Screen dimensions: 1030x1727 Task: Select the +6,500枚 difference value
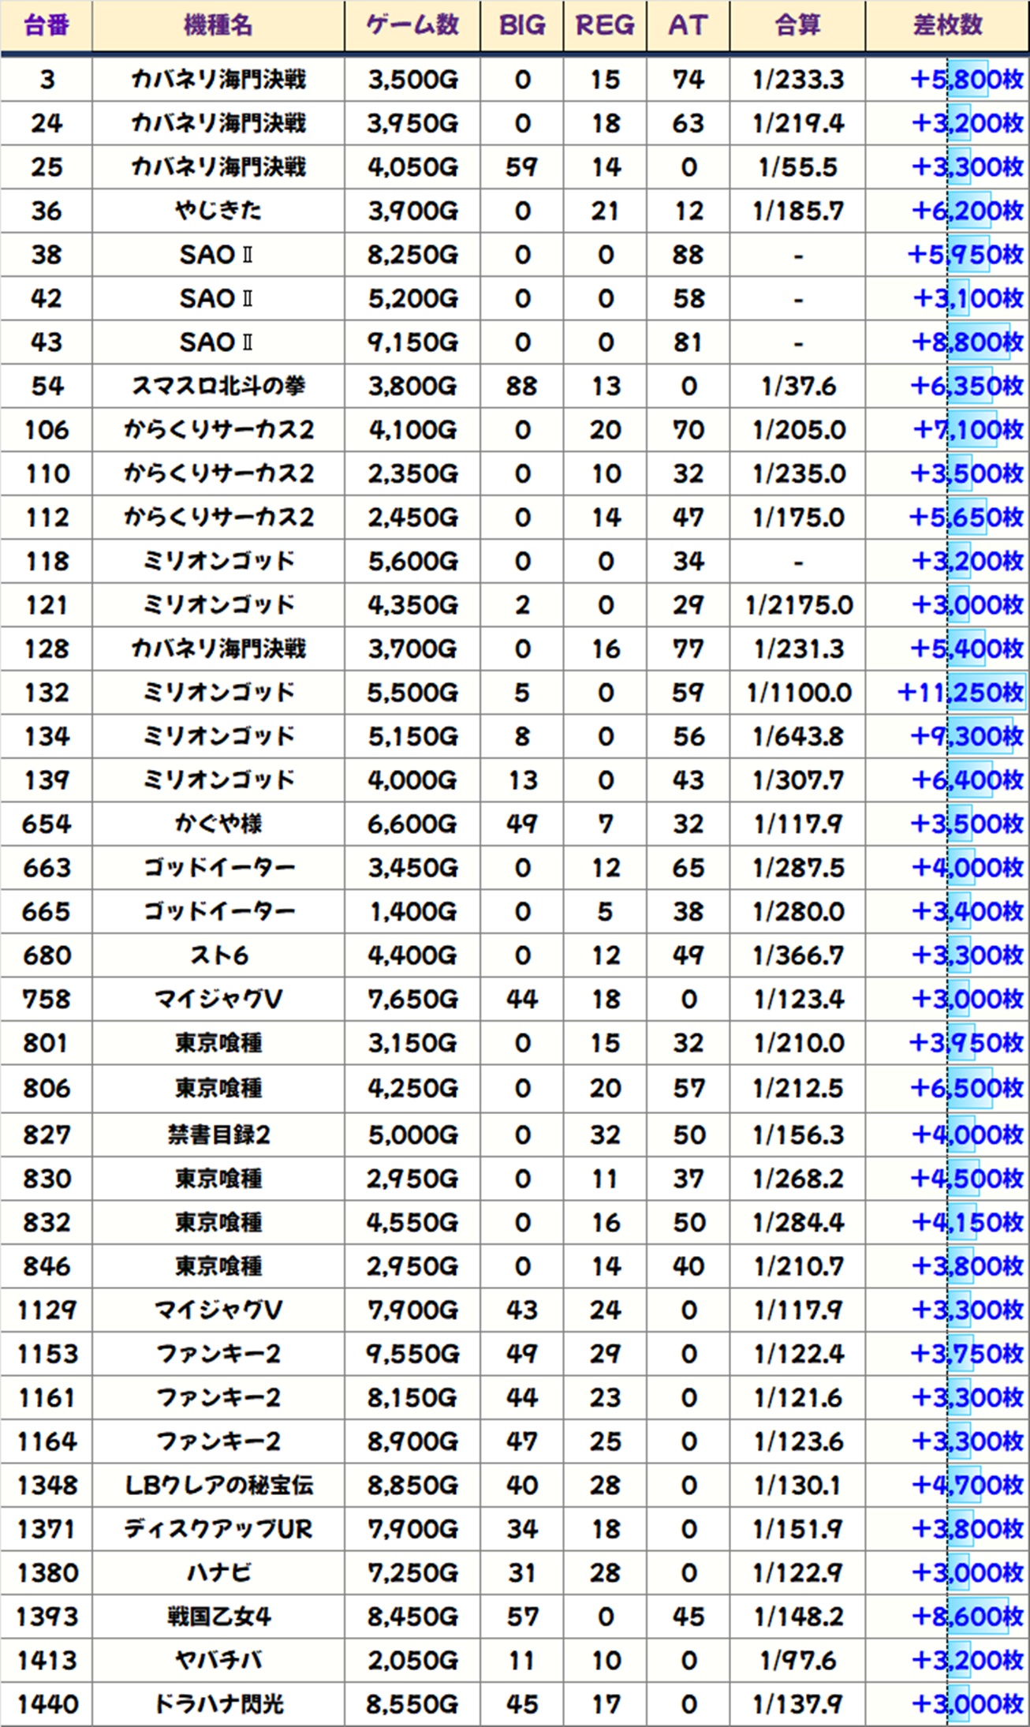[967, 1088]
